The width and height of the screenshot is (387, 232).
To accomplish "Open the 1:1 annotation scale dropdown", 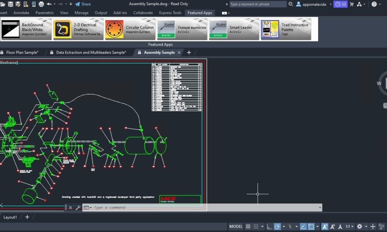I will (x=349, y=226).
